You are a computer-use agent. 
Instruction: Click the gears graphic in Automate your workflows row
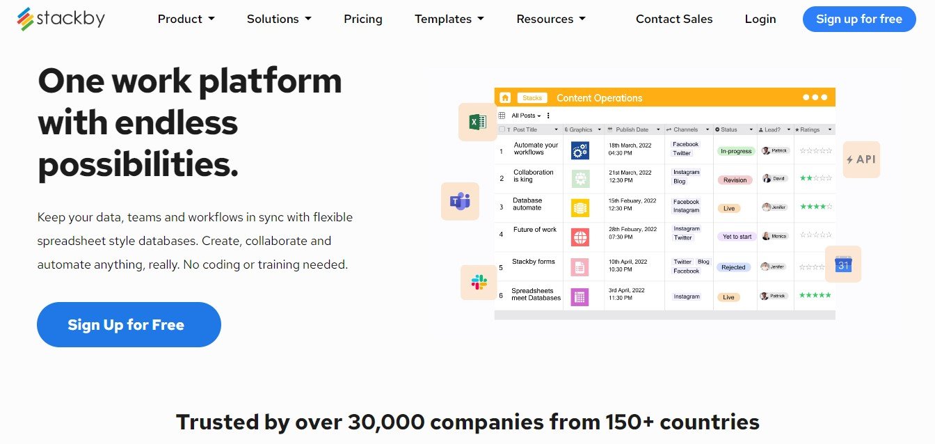point(580,150)
